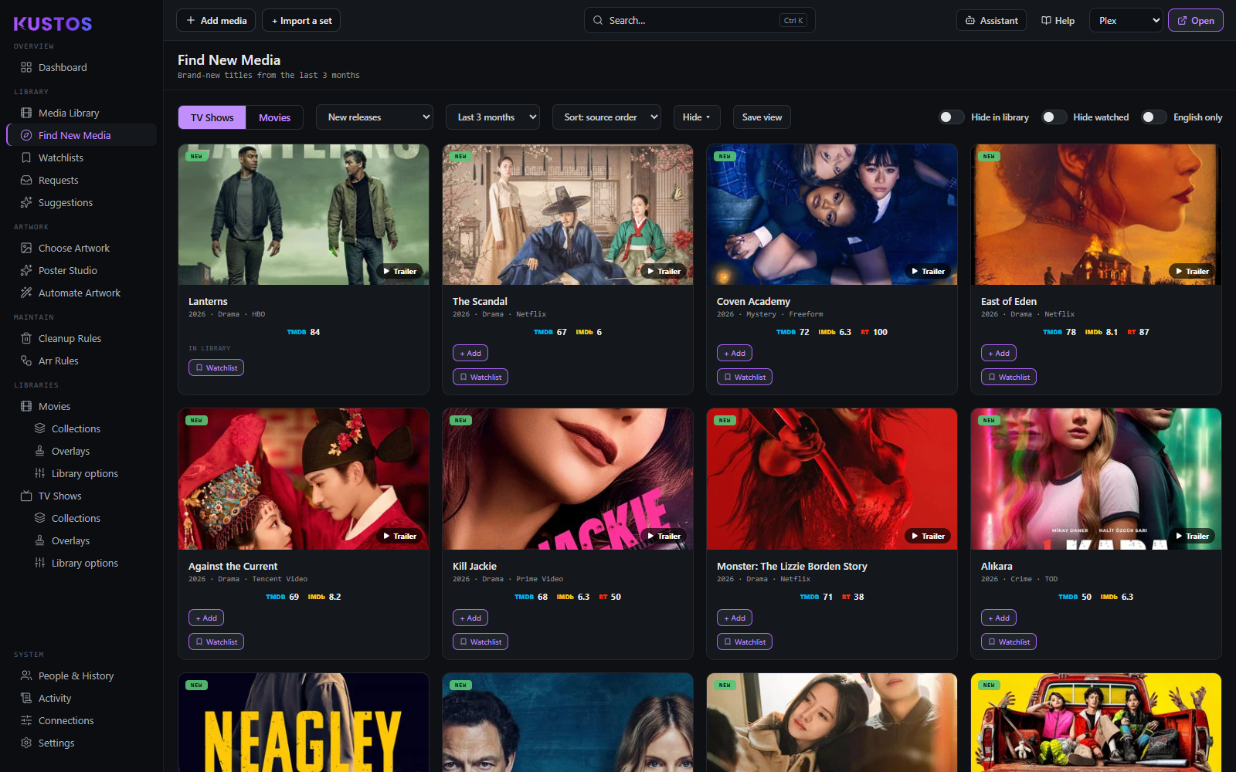Image resolution: width=1236 pixels, height=772 pixels.
Task: Open Sort: source order dropdown
Action: coord(606,117)
